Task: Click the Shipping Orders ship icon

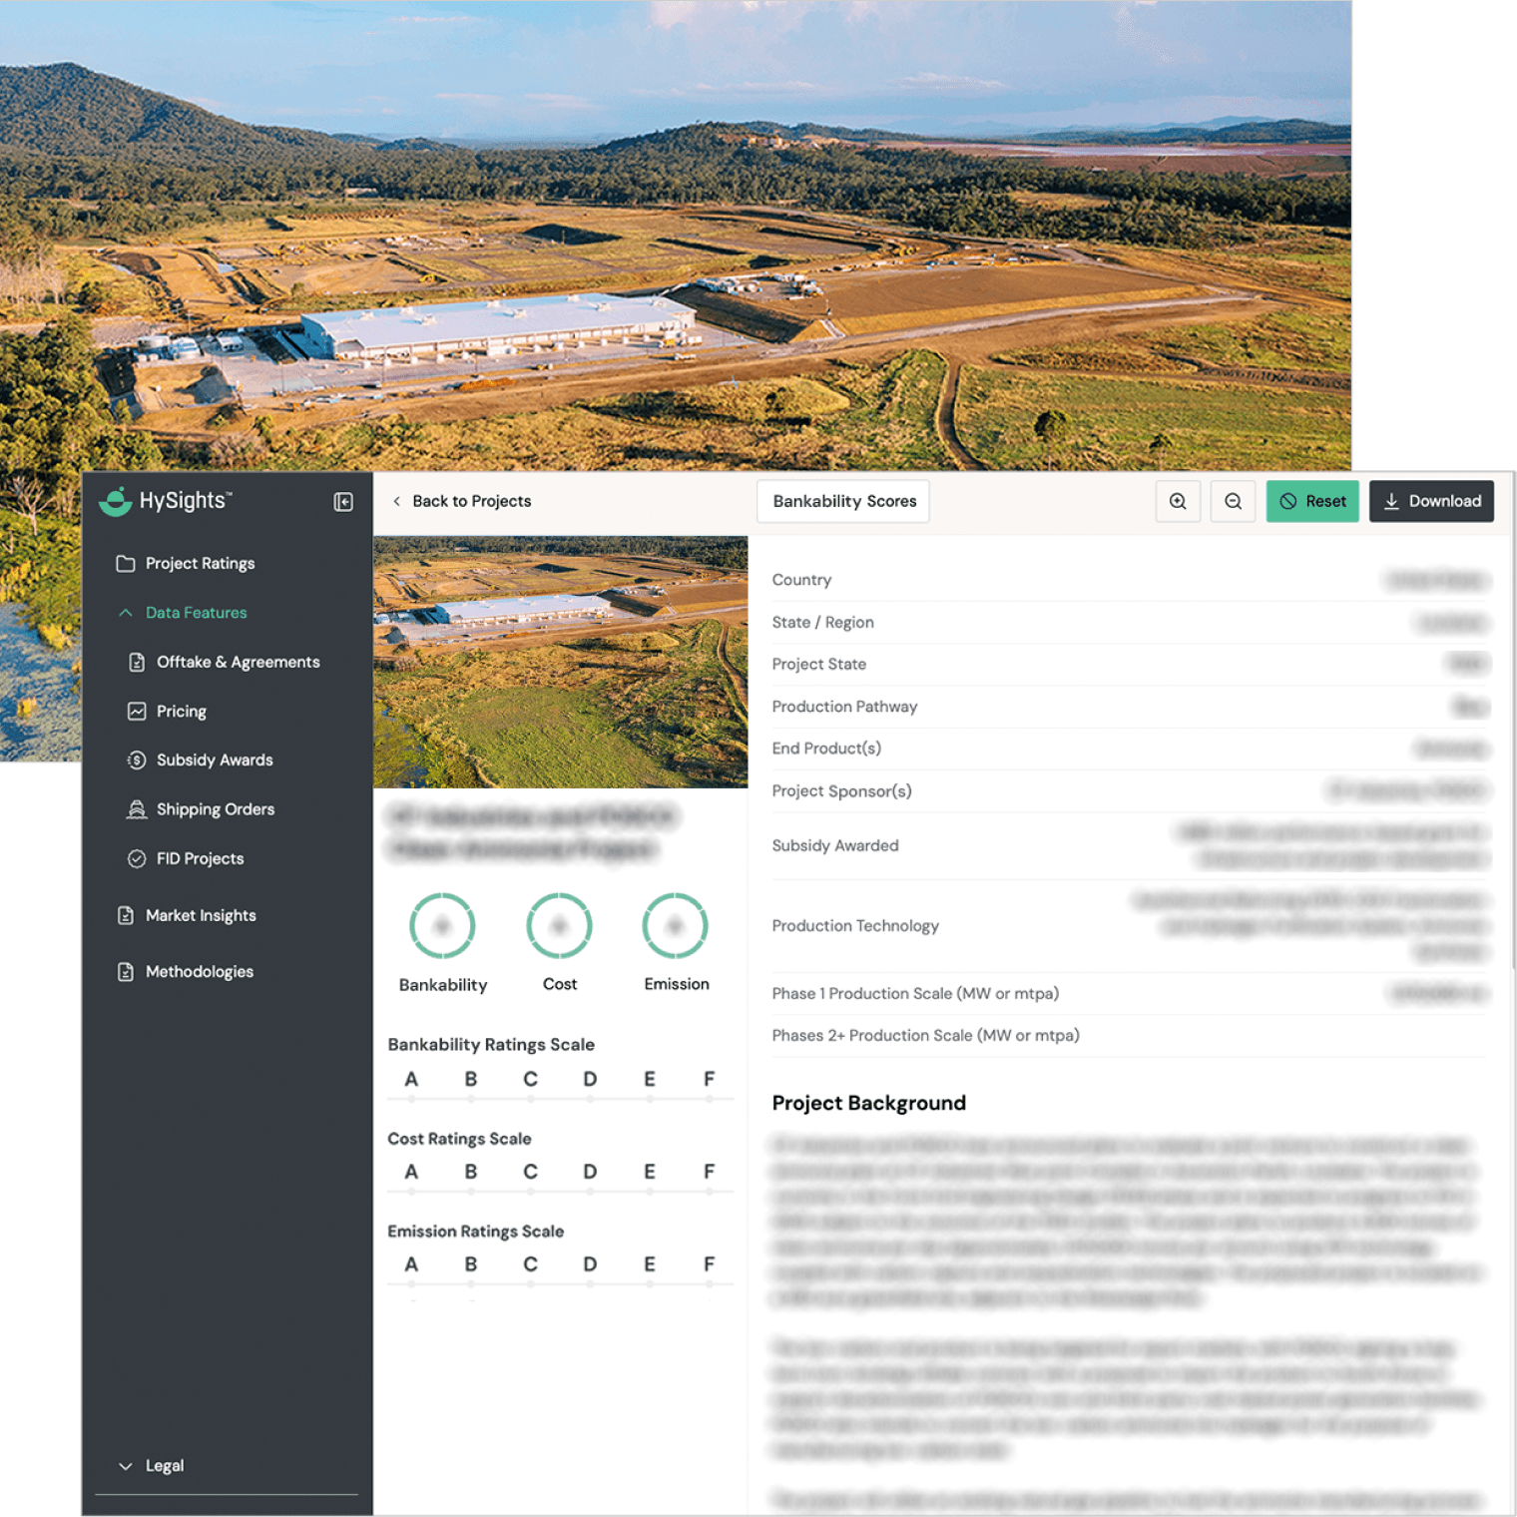Action: tap(137, 809)
